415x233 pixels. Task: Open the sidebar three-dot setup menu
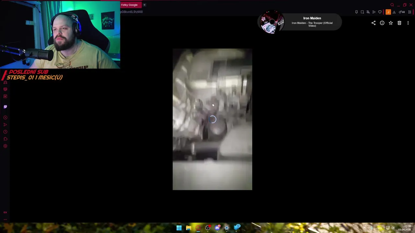(x=5, y=219)
